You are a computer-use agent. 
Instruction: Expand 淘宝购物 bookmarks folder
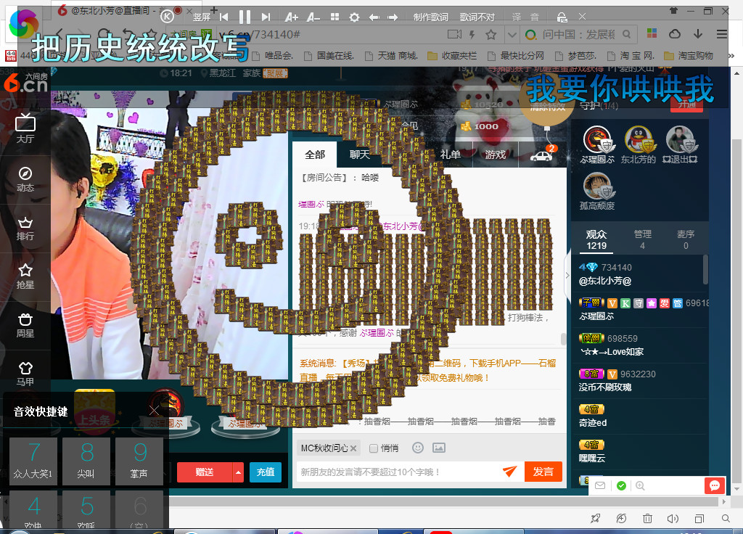[689, 56]
